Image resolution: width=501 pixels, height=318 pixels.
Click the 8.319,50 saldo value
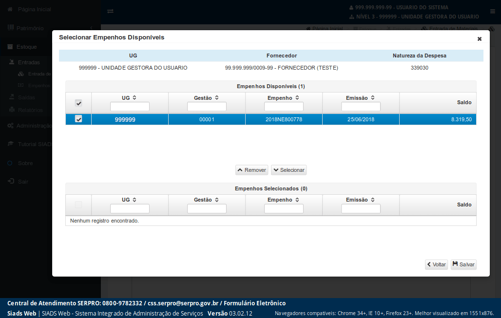(462, 119)
